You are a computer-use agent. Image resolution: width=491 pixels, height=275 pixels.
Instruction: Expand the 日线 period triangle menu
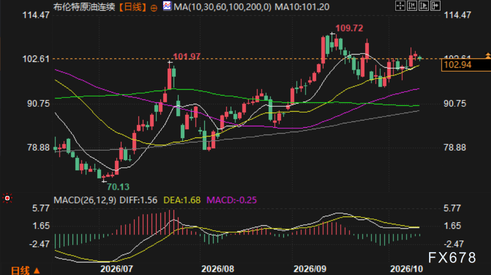tap(36, 270)
